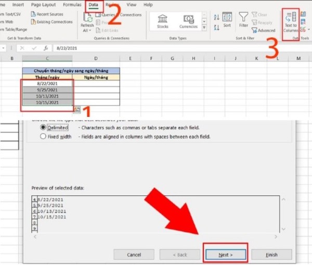Image resolution: width=312 pixels, height=265 pixels.
Task: Select the Currencies data type
Action: [188, 21]
